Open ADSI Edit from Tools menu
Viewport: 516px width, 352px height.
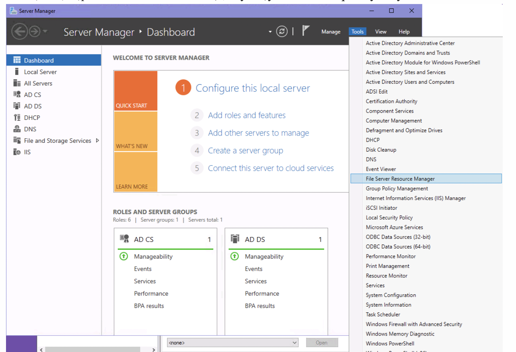pyautogui.click(x=426, y=91)
